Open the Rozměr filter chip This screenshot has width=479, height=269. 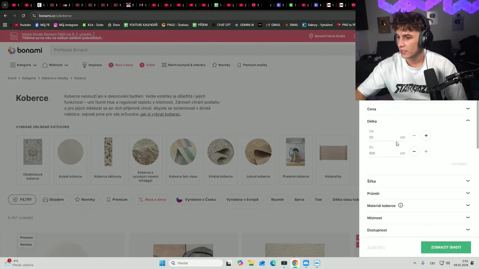pos(278,200)
